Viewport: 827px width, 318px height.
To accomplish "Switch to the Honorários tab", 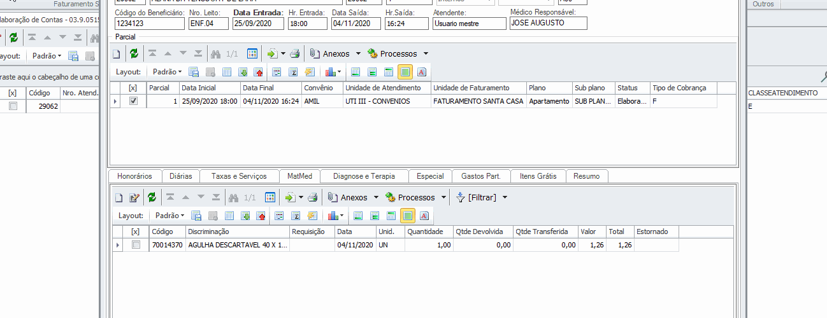I will click(134, 176).
